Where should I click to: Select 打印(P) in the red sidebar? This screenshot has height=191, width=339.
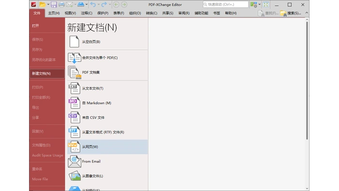coord(47,87)
